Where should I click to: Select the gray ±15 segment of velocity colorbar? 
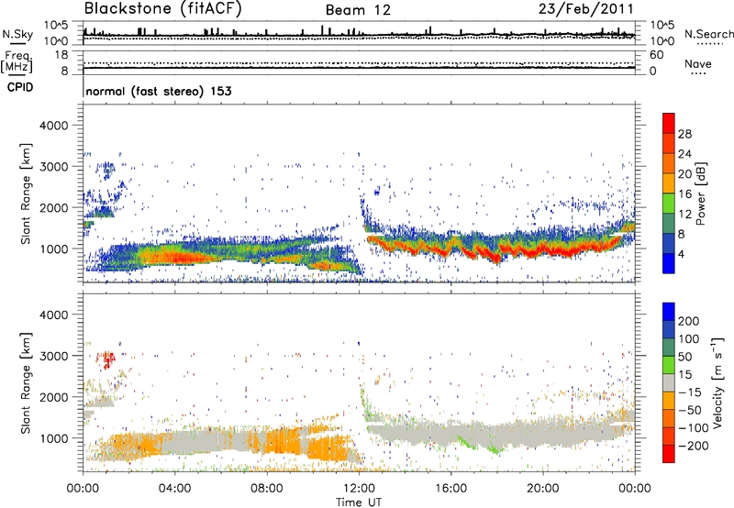pyautogui.click(x=669, y=382)
